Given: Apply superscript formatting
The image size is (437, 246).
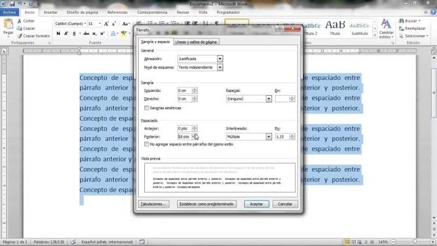Looking at the screenshot, I should 102,33.
